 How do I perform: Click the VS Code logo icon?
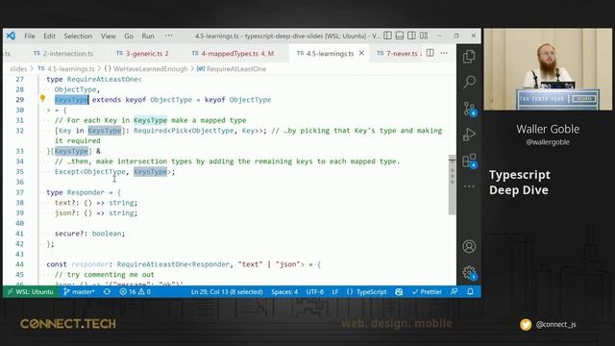[x=11, y=36]
